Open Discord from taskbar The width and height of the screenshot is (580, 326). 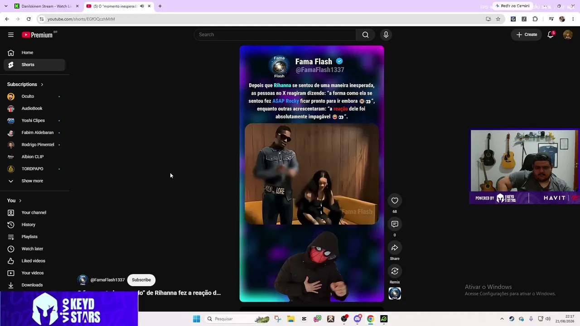click(x=357, y=319)
